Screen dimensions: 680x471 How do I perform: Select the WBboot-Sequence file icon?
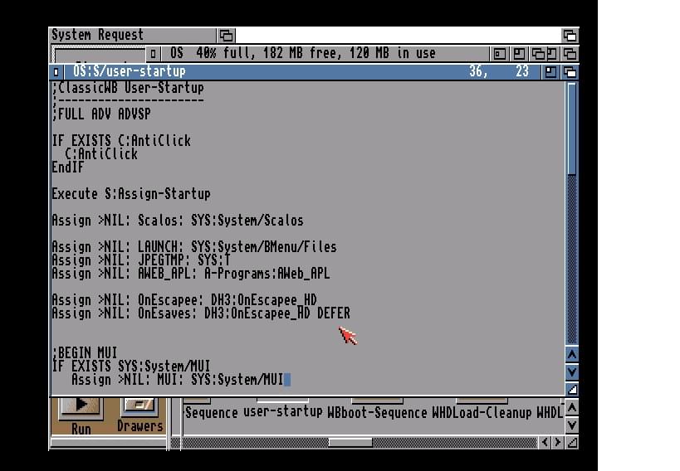pos(377,412)
